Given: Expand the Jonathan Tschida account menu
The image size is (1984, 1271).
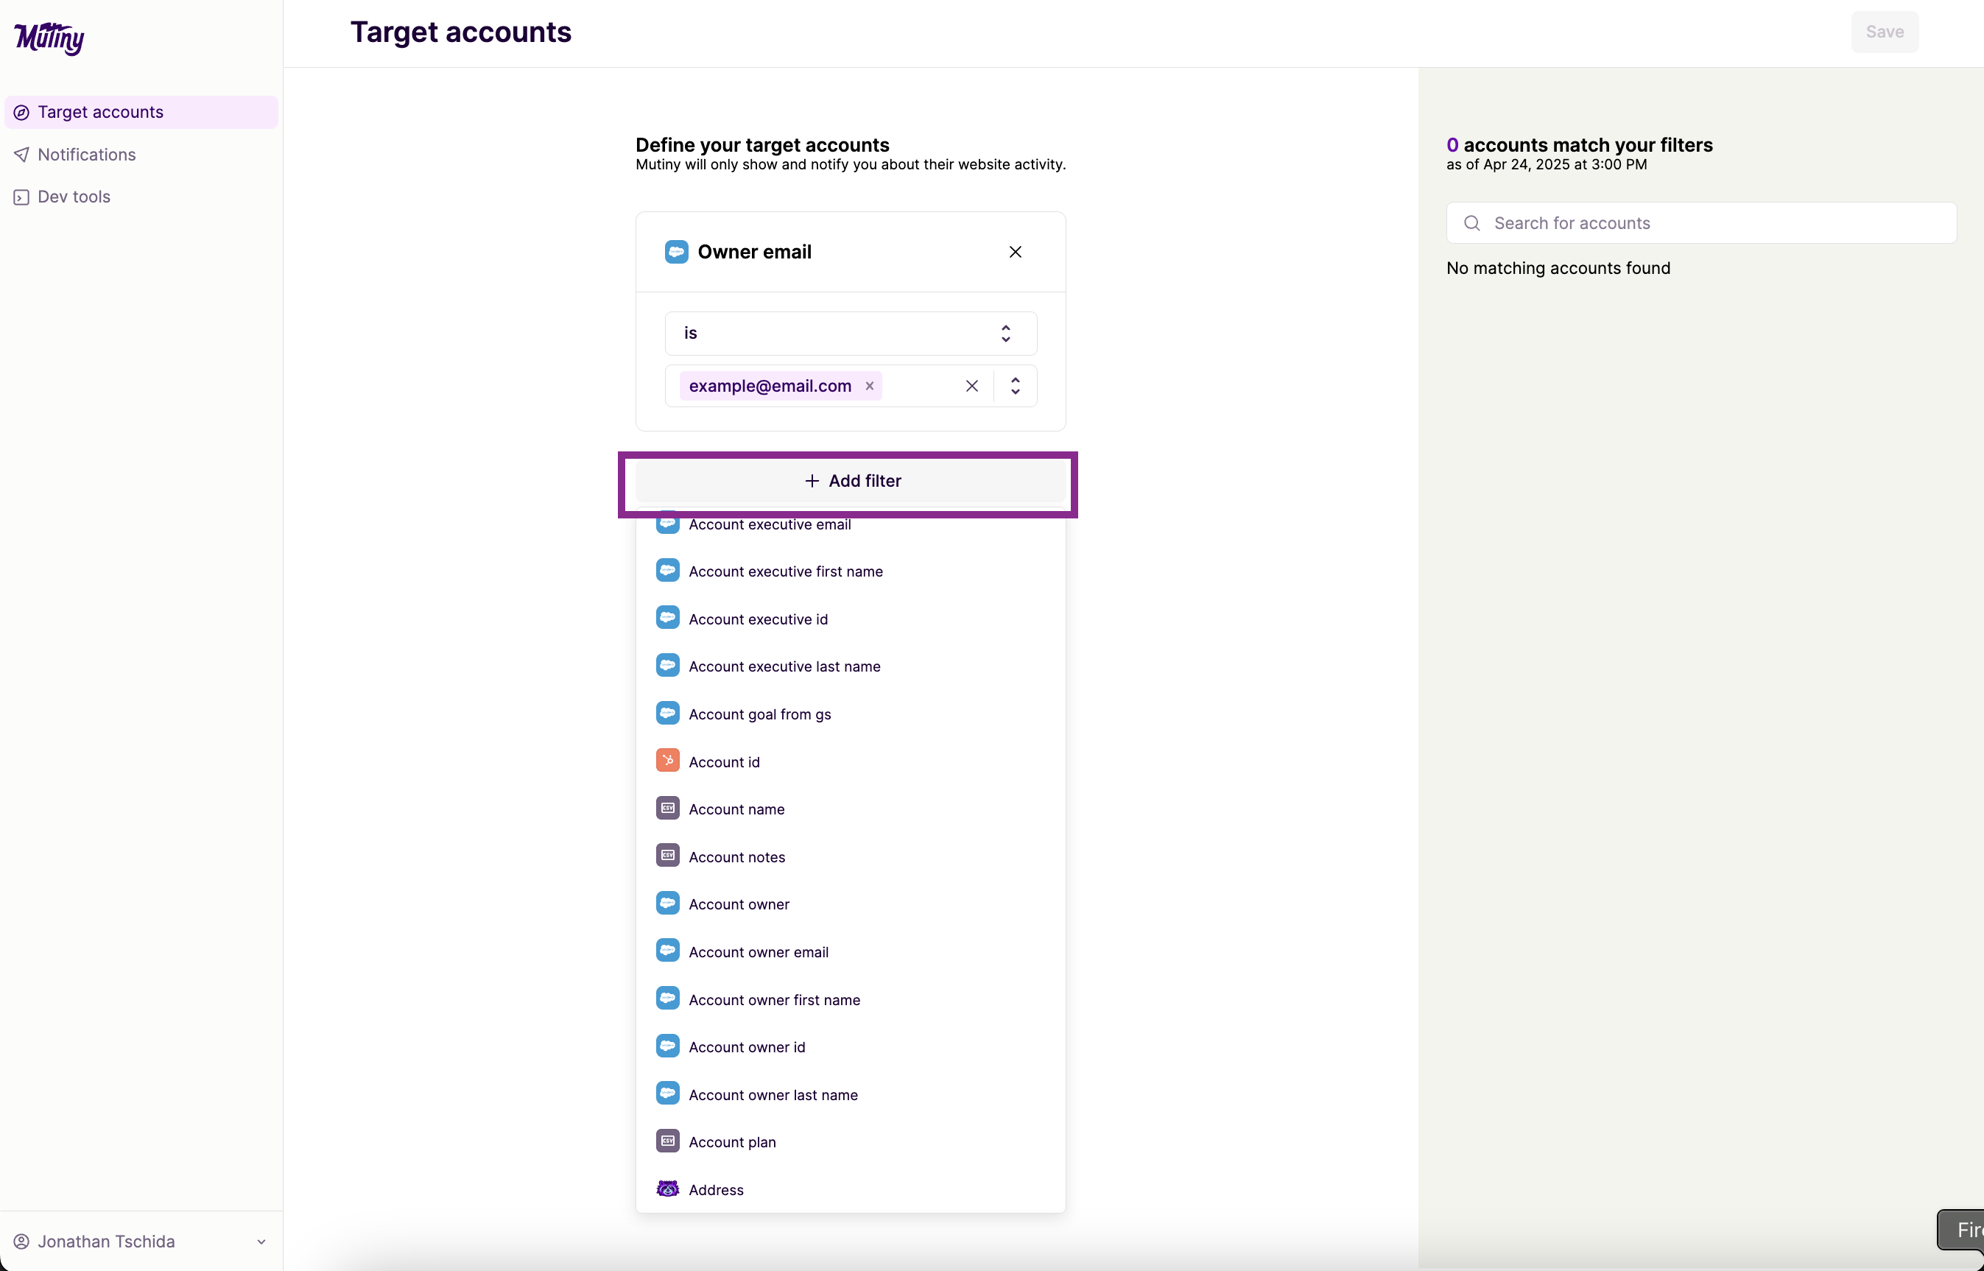Looking at the screenshot, I should point(261,1242).
